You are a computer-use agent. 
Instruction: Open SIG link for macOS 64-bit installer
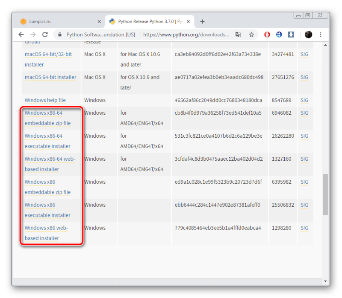tap(304, 78)
